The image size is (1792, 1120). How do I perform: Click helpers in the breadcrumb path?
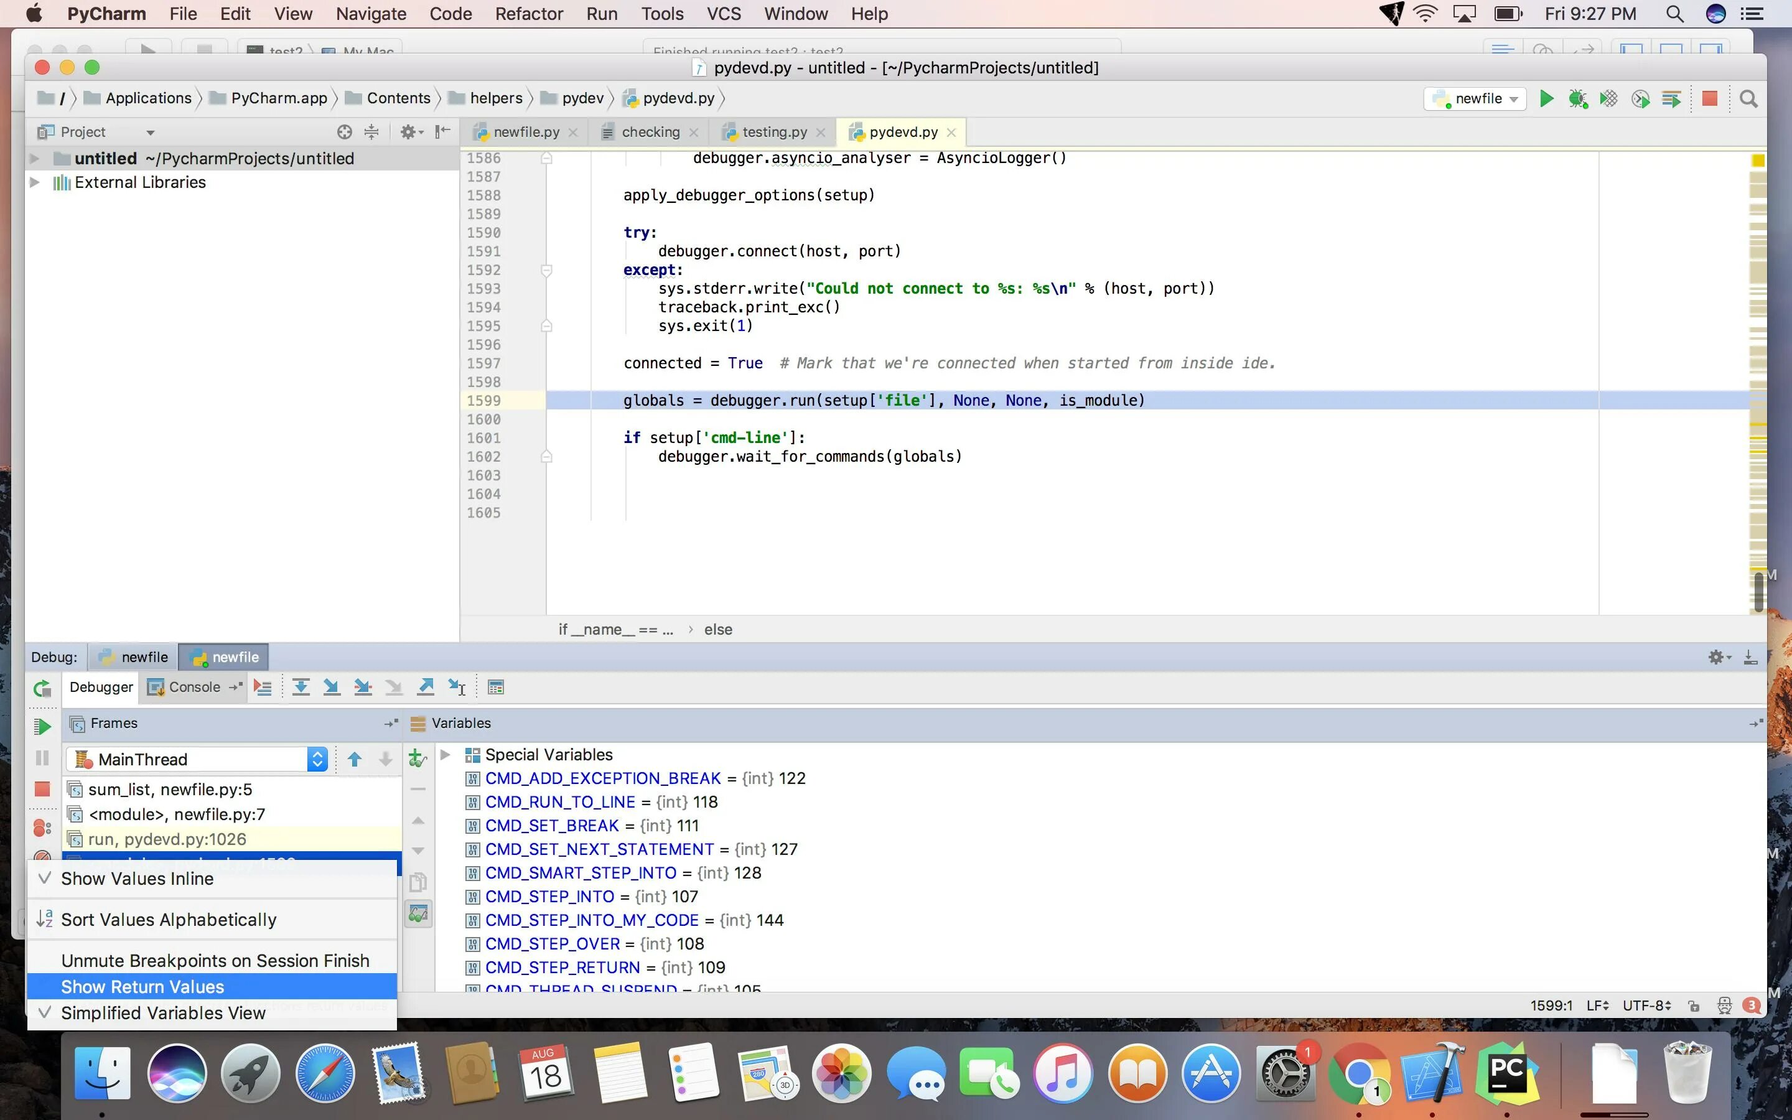pyautogui.click(x=495, y=98)
